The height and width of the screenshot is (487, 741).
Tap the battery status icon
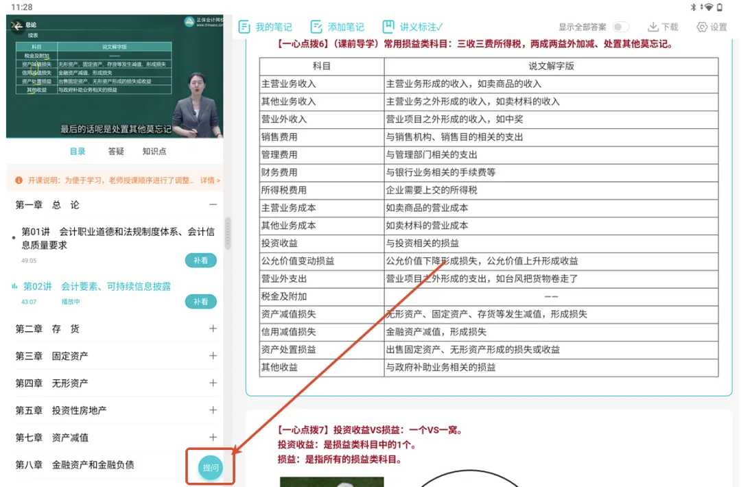(x=720, y=7)
